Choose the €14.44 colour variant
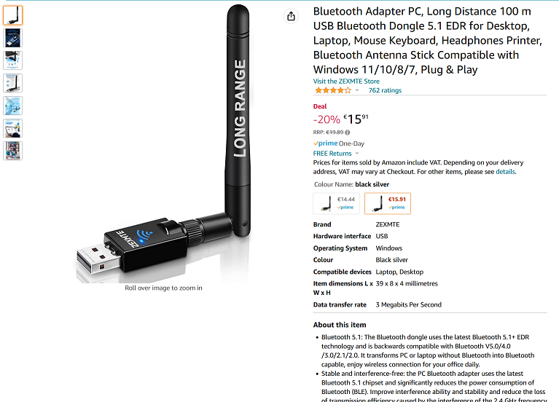Image resolution: width=559 pixels, height=402 pixels. [336, 203]
